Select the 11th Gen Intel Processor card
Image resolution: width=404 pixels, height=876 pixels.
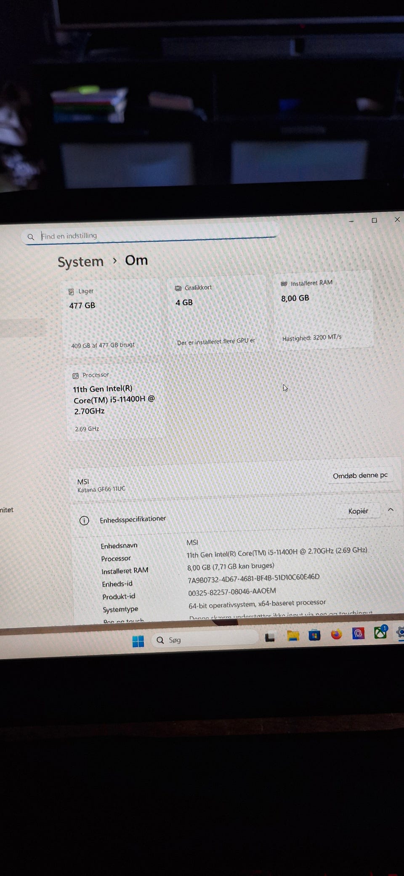point(115,402)
